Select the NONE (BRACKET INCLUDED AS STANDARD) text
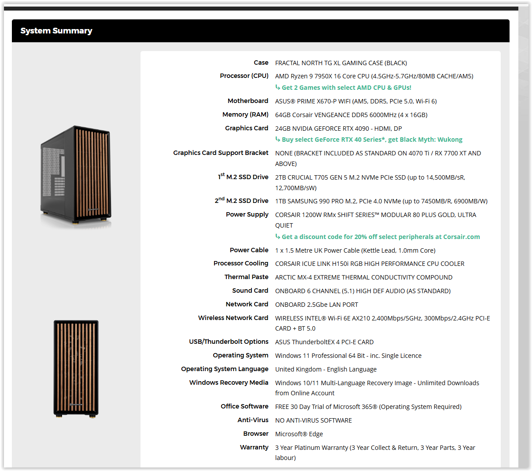This screenshot has width=532, height=471. pyautogui.click(x=378, y=158)
